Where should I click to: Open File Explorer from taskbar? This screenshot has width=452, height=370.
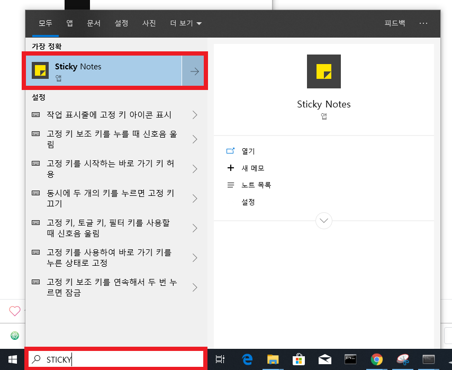coord(273,359)
